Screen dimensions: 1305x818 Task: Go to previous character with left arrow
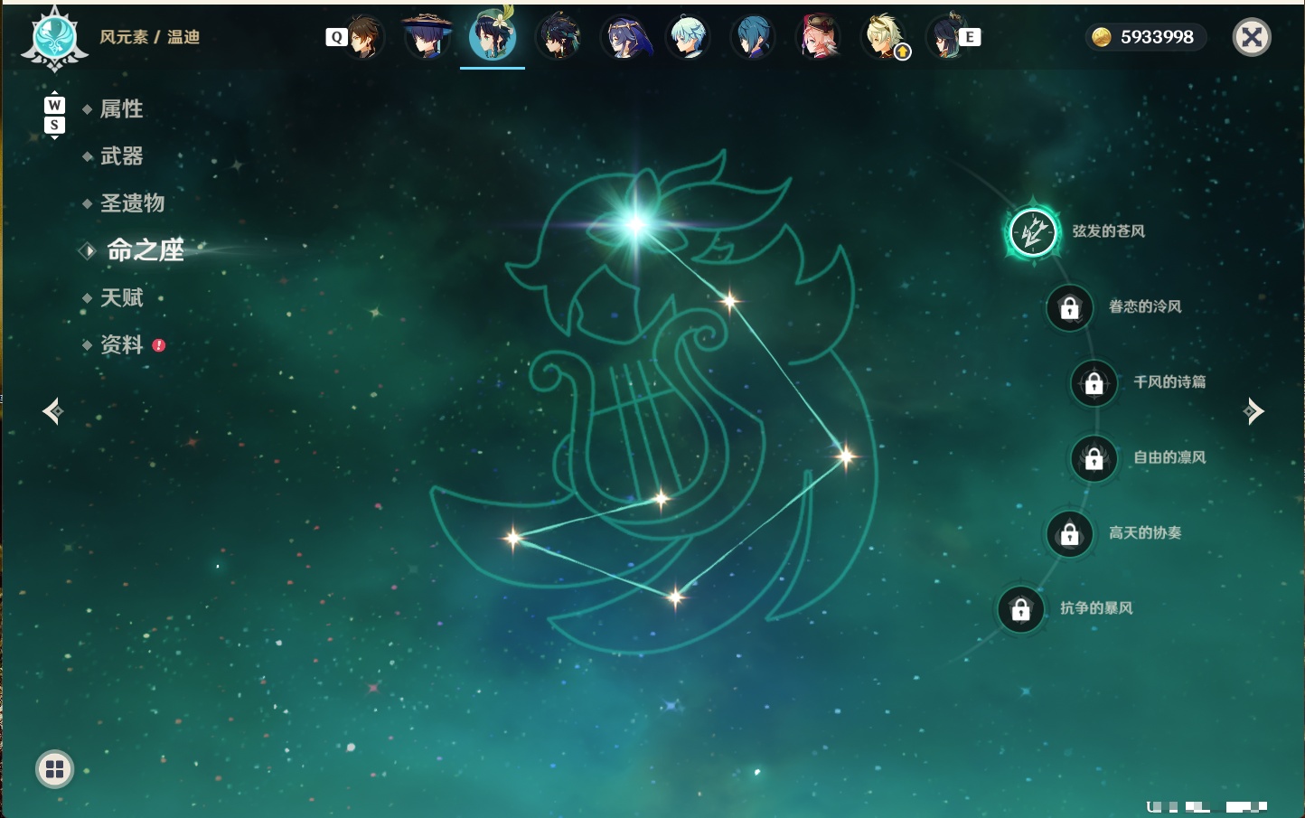click(x=53, y=411)
